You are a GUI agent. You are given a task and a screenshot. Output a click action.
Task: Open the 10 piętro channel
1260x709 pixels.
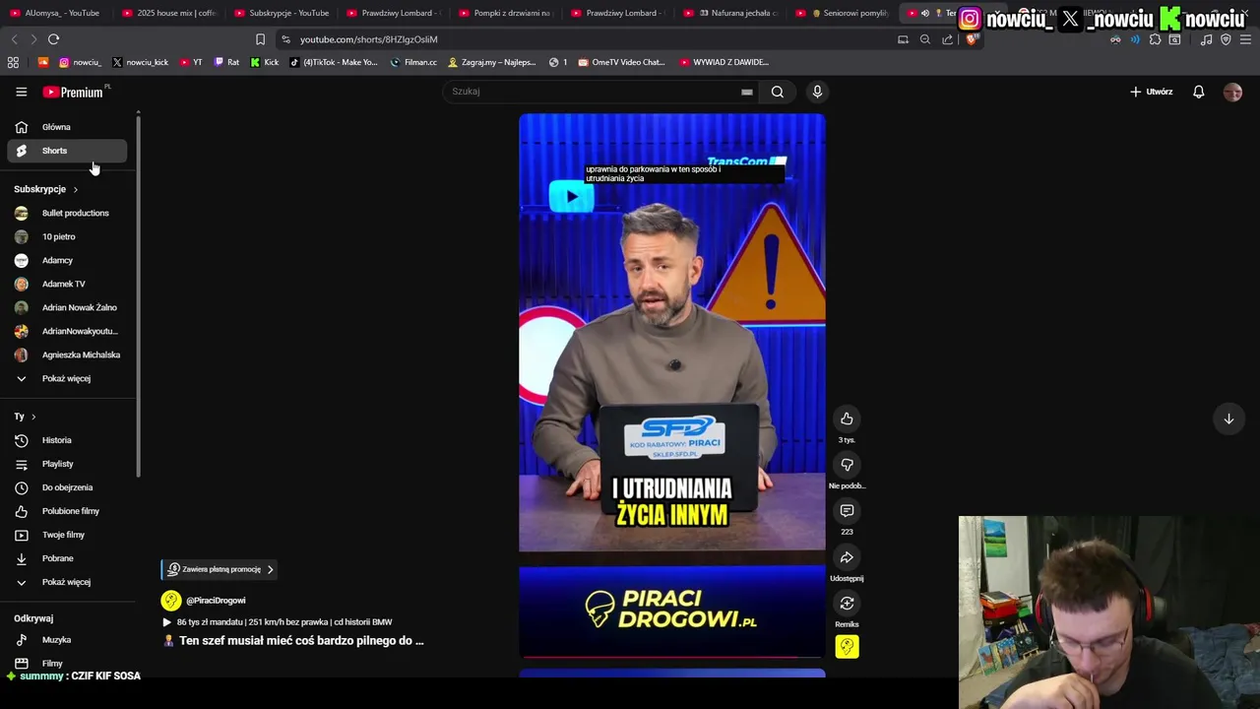click(x=67, y=236)
